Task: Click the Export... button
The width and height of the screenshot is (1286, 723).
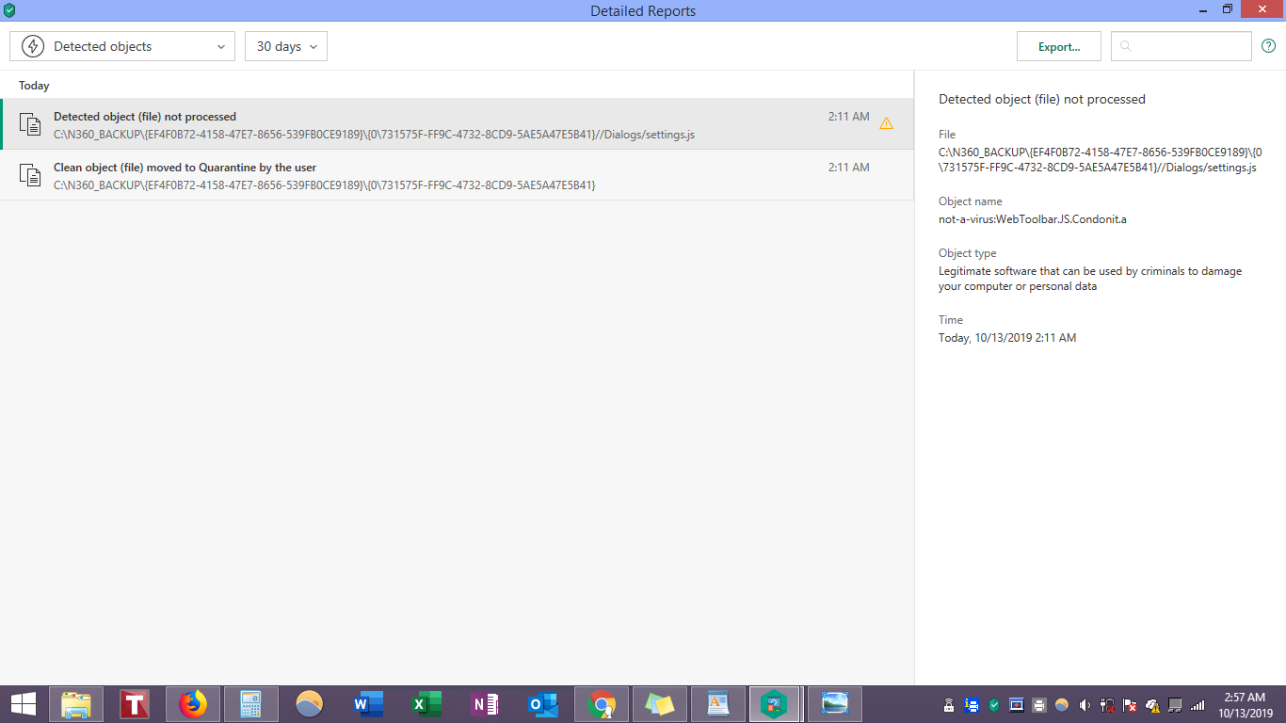Action: [1059, 46]
